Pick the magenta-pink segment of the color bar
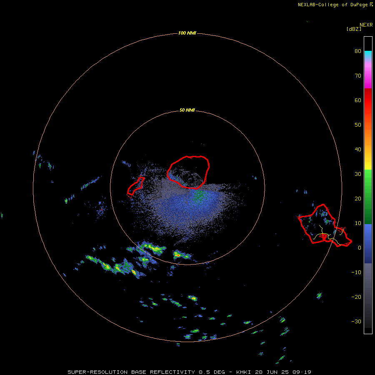Screen dimensions: 375x375 [368, 75]
